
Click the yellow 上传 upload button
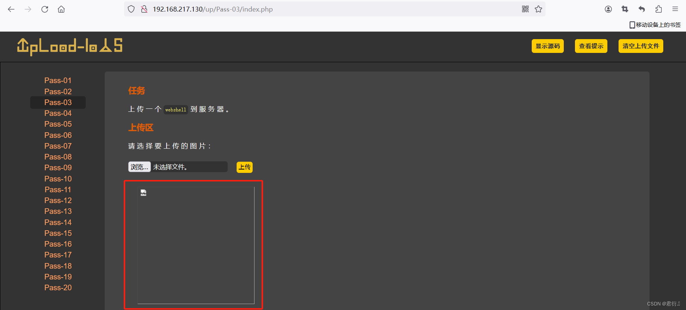coord(244,167)
